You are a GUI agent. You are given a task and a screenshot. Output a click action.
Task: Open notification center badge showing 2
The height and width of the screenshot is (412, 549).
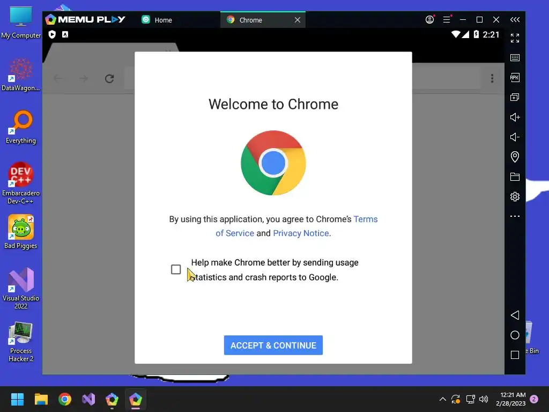(534, 399)
